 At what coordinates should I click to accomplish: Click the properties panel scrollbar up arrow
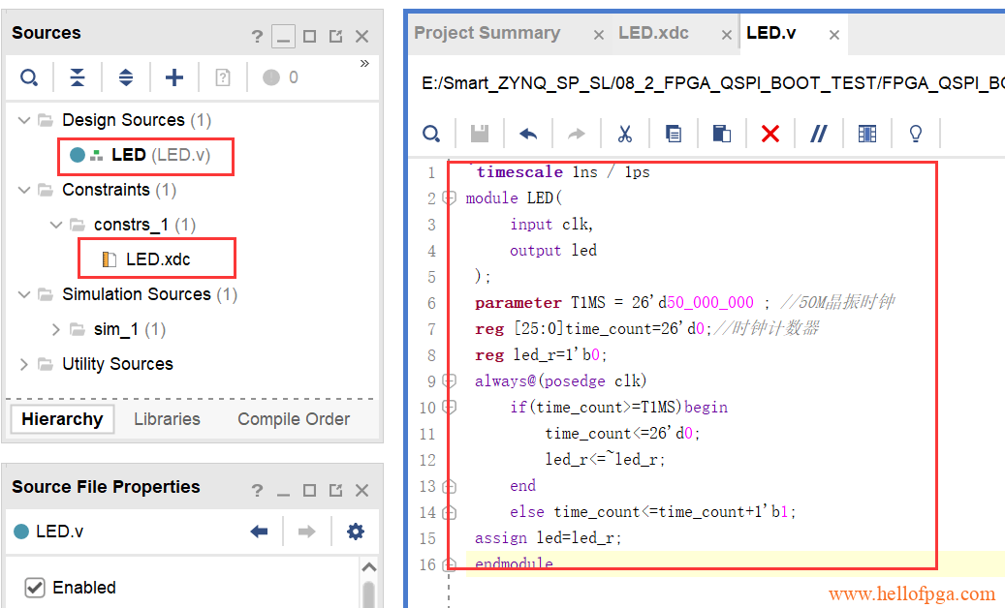pyautogui.click(x=368, y=567)
